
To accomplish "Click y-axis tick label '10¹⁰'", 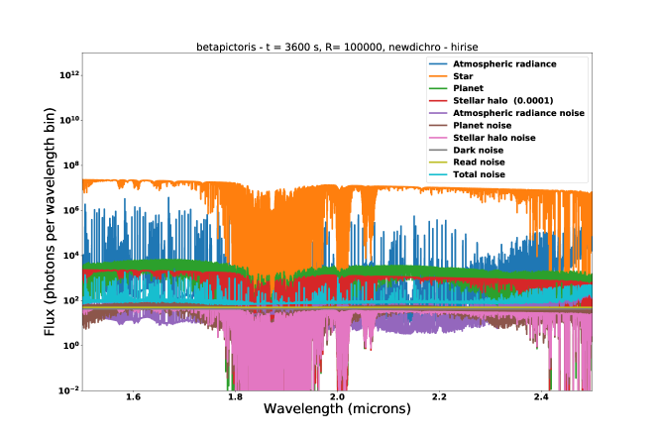I will pos(68,121).
